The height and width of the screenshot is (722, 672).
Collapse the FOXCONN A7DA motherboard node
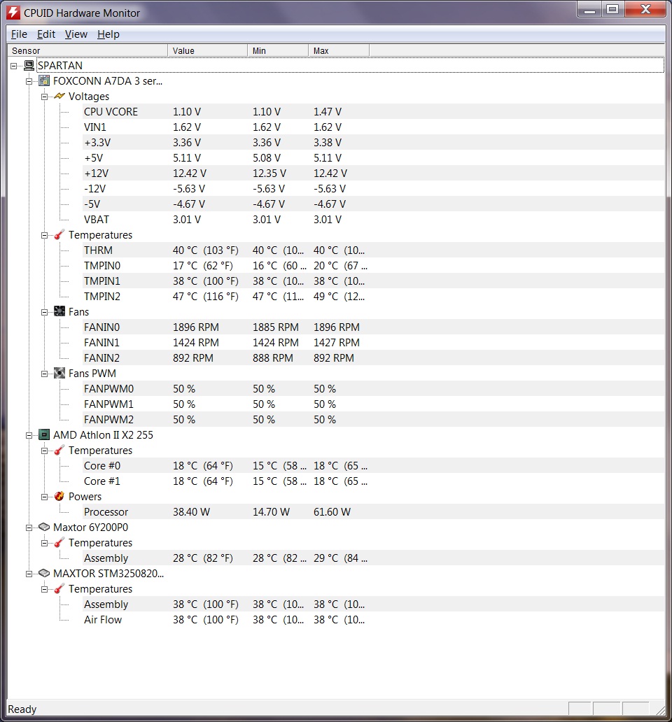(29, 81)
